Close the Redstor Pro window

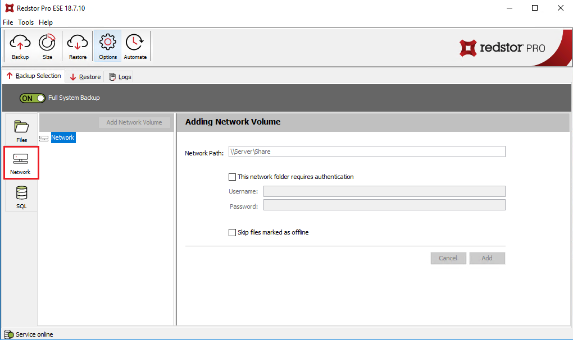tap(560, 8)
